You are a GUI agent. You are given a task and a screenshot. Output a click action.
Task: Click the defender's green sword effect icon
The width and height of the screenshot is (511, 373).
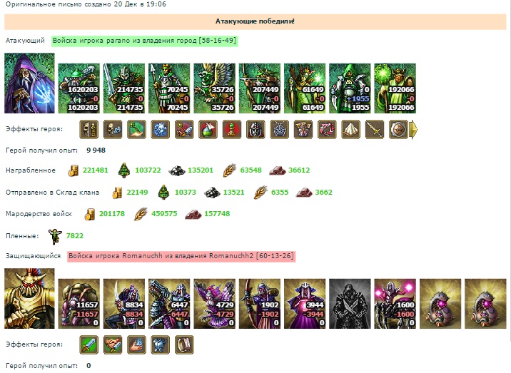tap(89, 344)
